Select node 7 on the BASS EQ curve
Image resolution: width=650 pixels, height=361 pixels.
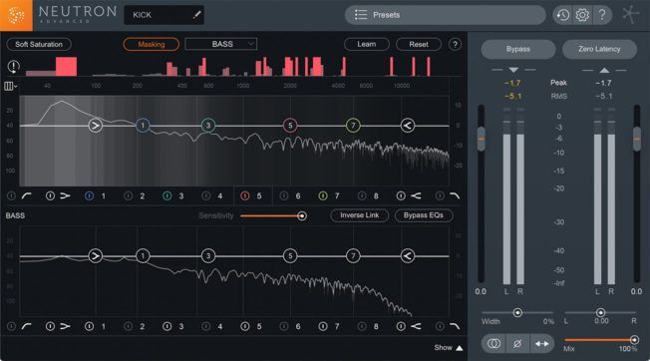[353, 256]
